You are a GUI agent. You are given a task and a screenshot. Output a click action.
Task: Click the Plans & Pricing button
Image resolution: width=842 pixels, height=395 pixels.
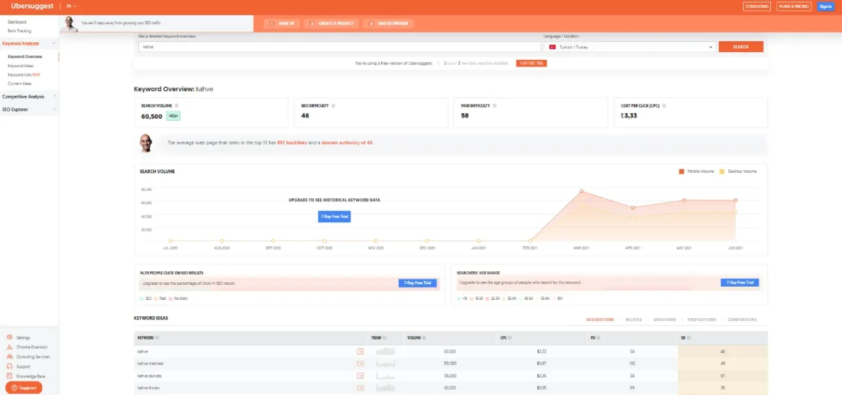point(794,7)
